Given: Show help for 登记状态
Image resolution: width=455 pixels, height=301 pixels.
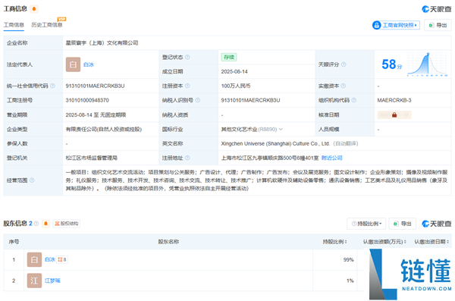Looking at the screenshot, I should pos(187,57).
